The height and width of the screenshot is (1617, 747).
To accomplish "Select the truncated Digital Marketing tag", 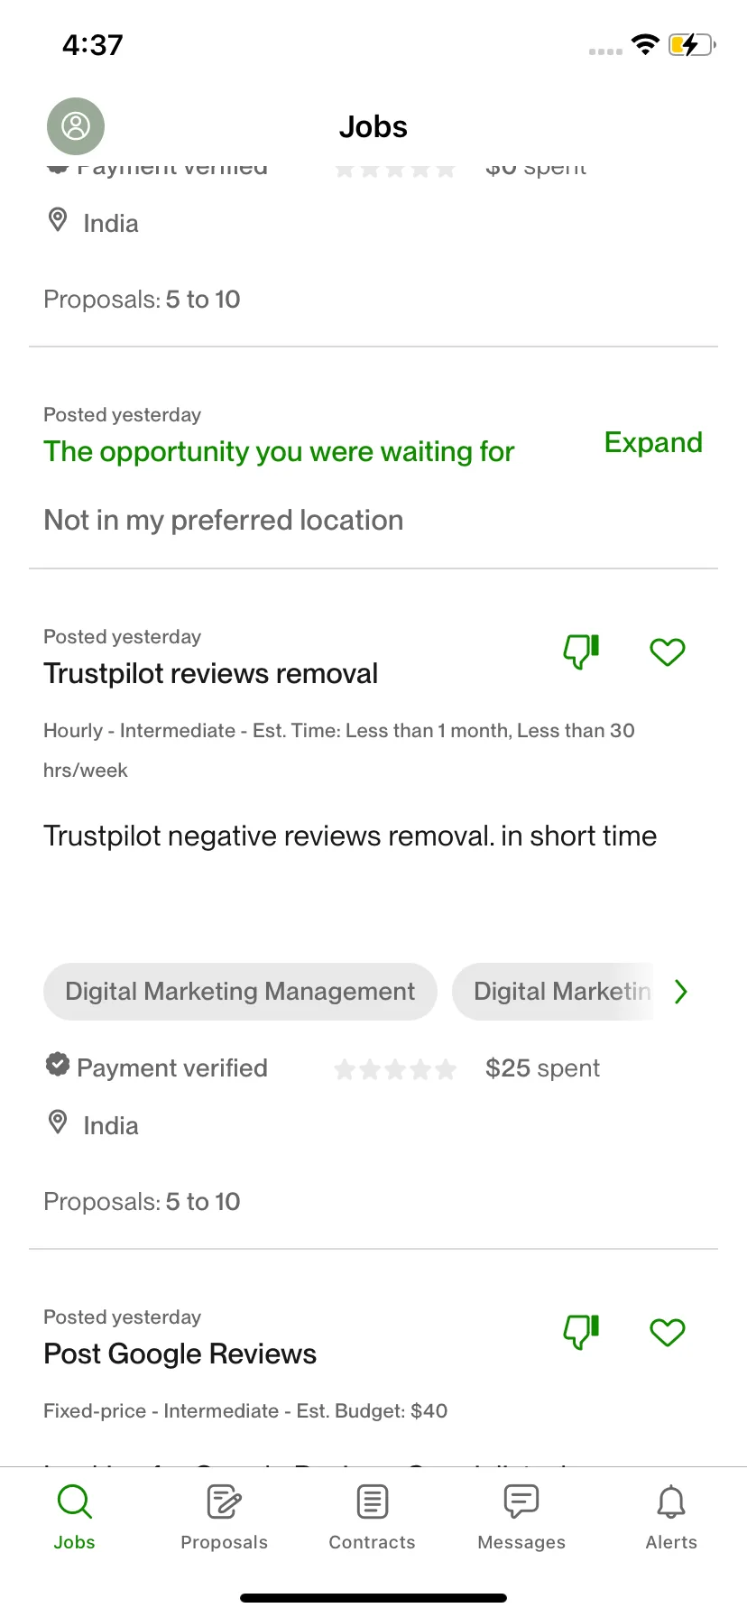I will (552, 992).
